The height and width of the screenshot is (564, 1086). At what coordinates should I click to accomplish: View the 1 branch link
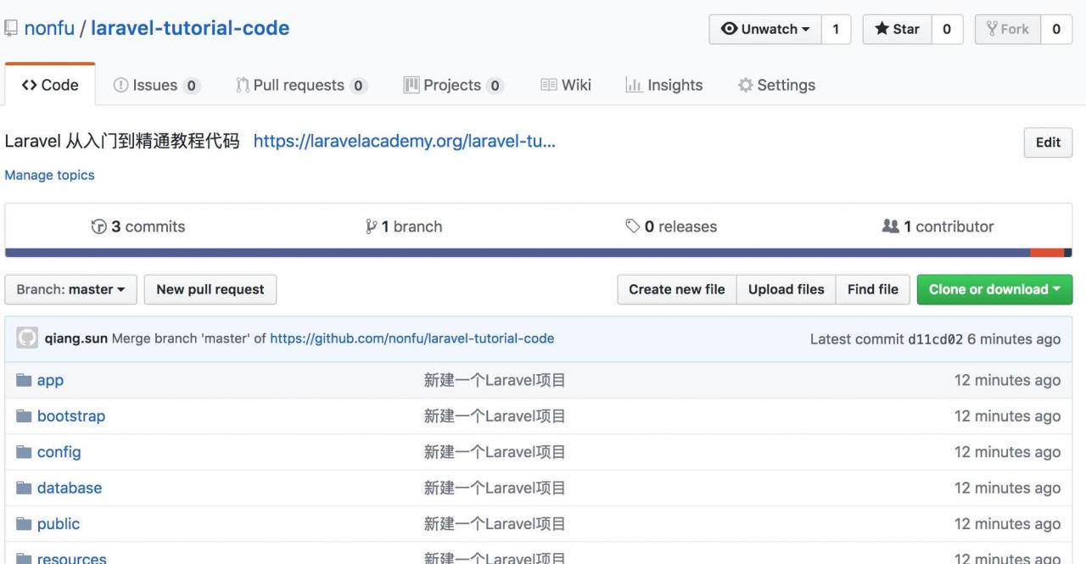tap(404, 226)
